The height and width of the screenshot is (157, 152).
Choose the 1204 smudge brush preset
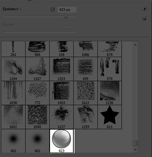pyautogui.click(x=13, y=69)
